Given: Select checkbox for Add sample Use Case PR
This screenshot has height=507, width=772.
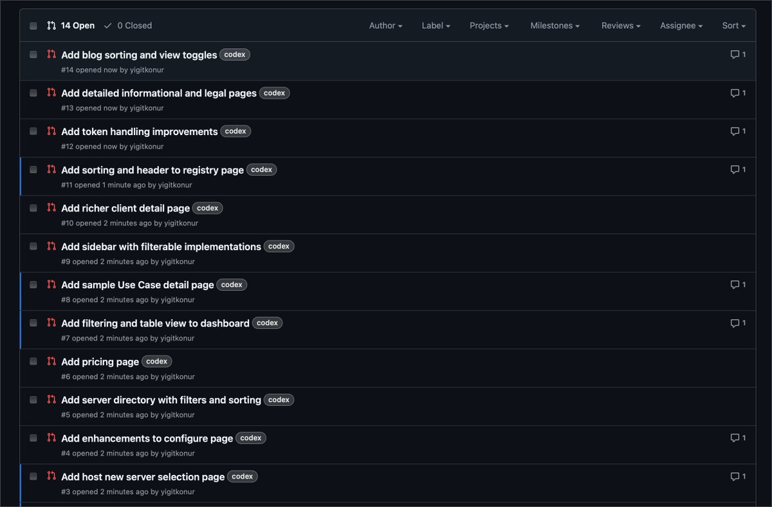Looking at the screenshot, I should pos(33,284).
